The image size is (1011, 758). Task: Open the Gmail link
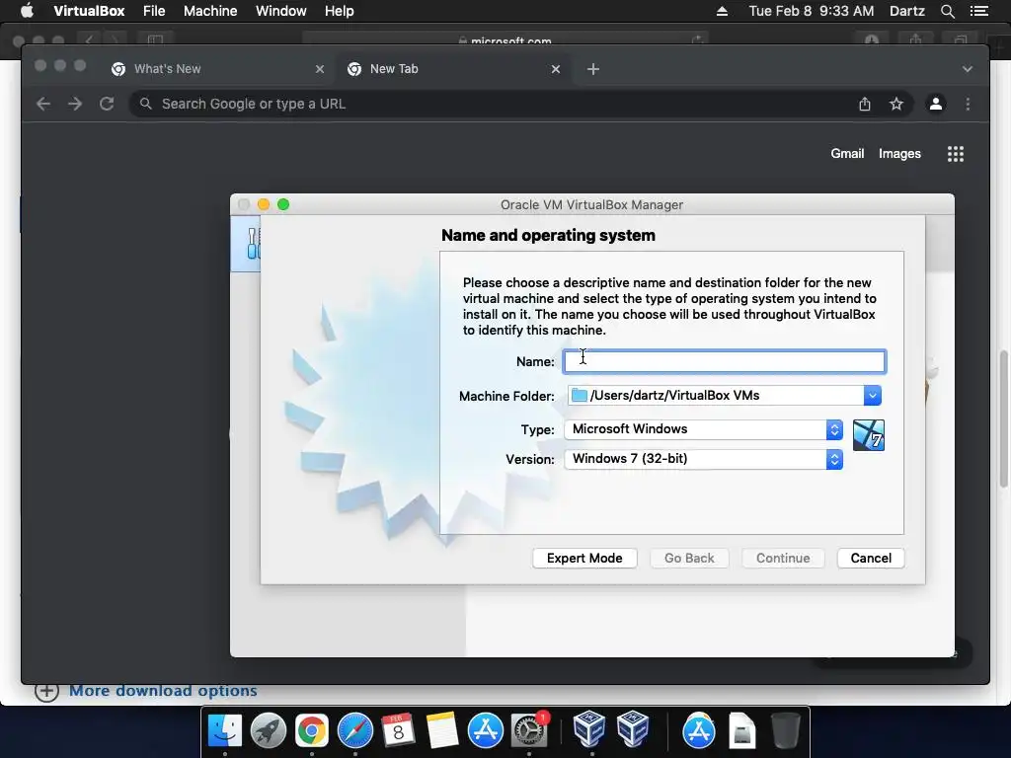(847, 153)
